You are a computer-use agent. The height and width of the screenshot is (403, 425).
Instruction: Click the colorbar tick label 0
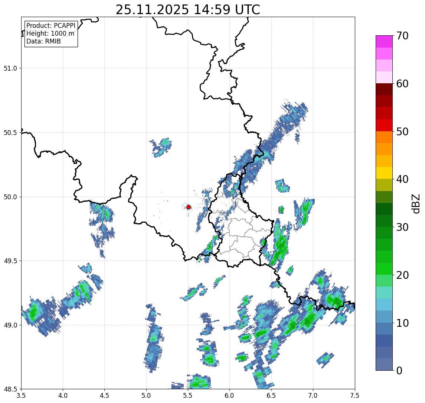pyautogui.click(x=399, y=370)
